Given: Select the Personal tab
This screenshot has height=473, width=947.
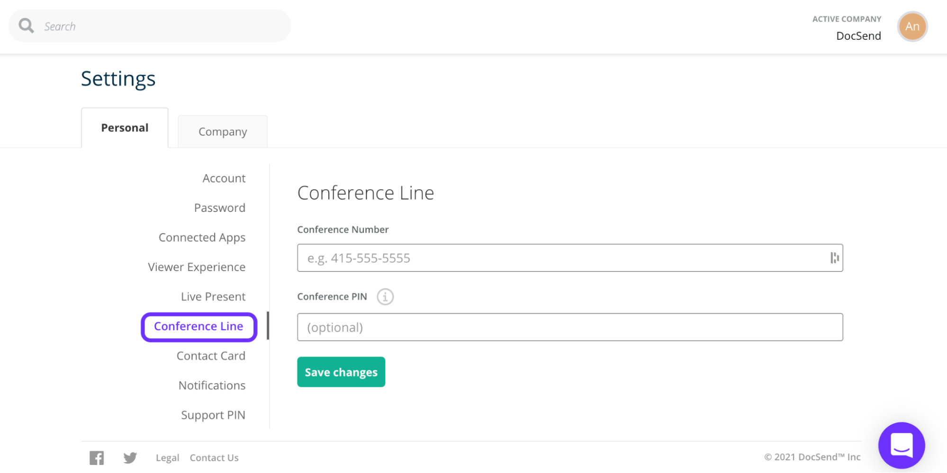Looking at the screenshot, I should click(x=124, y=127).
